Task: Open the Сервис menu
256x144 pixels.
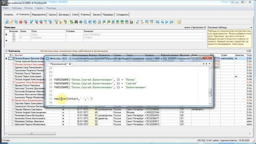Action: [x=39, y=8]
